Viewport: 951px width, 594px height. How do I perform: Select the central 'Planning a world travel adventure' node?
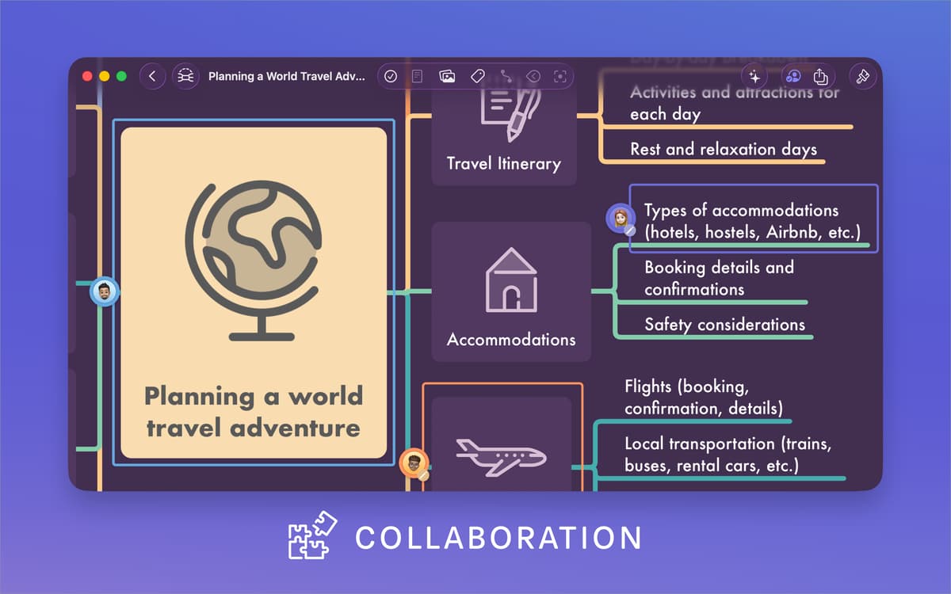coord(254,293)
